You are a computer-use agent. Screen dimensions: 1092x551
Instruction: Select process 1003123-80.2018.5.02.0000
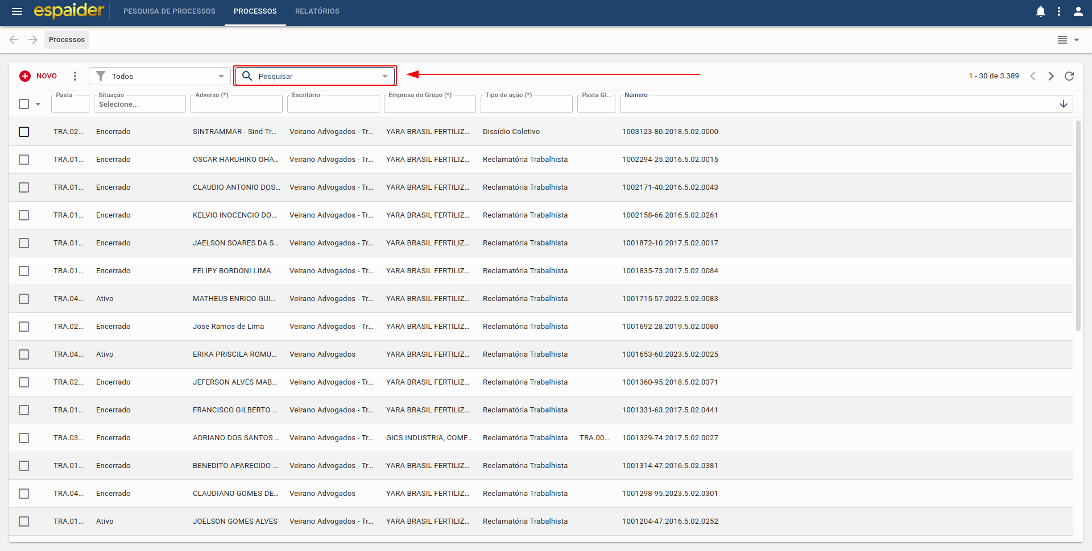pos(670,132)
